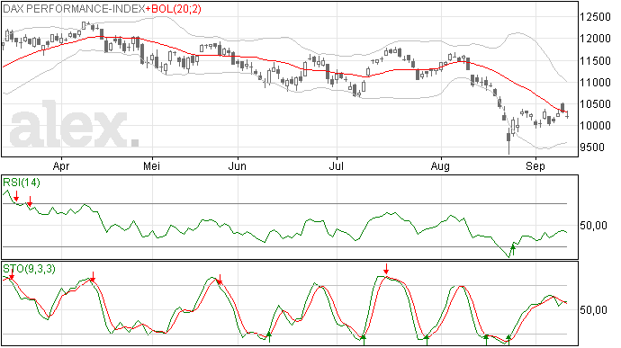
Task: Click the second red sell arrow on RSI
Action: coord(30,201)
